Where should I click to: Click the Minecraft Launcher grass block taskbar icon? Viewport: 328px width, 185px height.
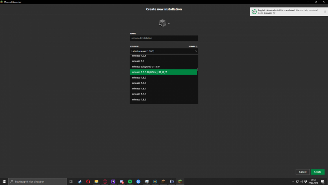[x=180, y=181]
